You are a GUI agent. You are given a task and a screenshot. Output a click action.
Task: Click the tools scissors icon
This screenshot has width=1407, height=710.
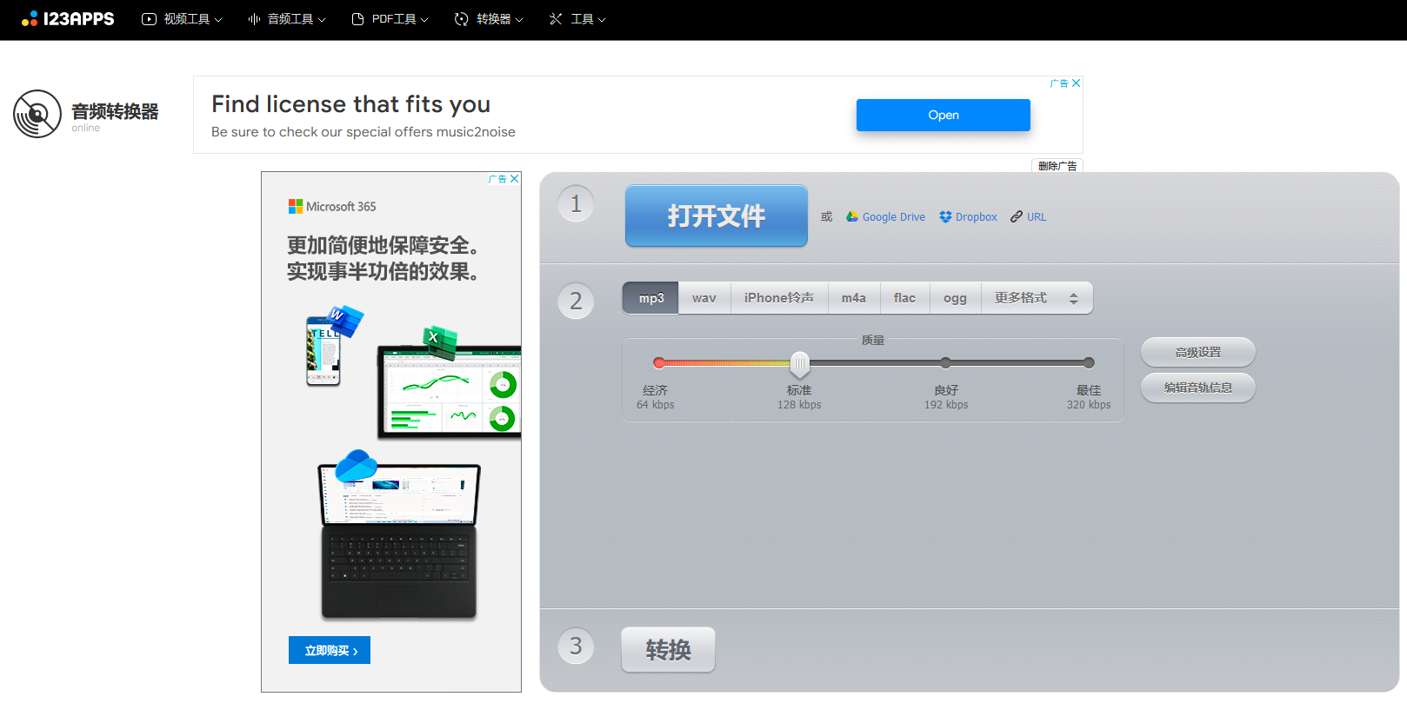pyautogui.click(x=557, y=19)
